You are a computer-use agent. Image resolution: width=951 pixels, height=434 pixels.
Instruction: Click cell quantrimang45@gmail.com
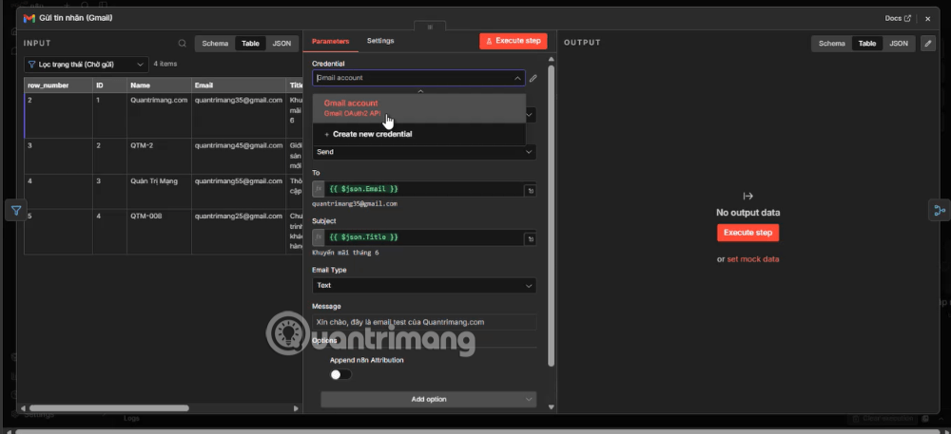click(239, 146)
